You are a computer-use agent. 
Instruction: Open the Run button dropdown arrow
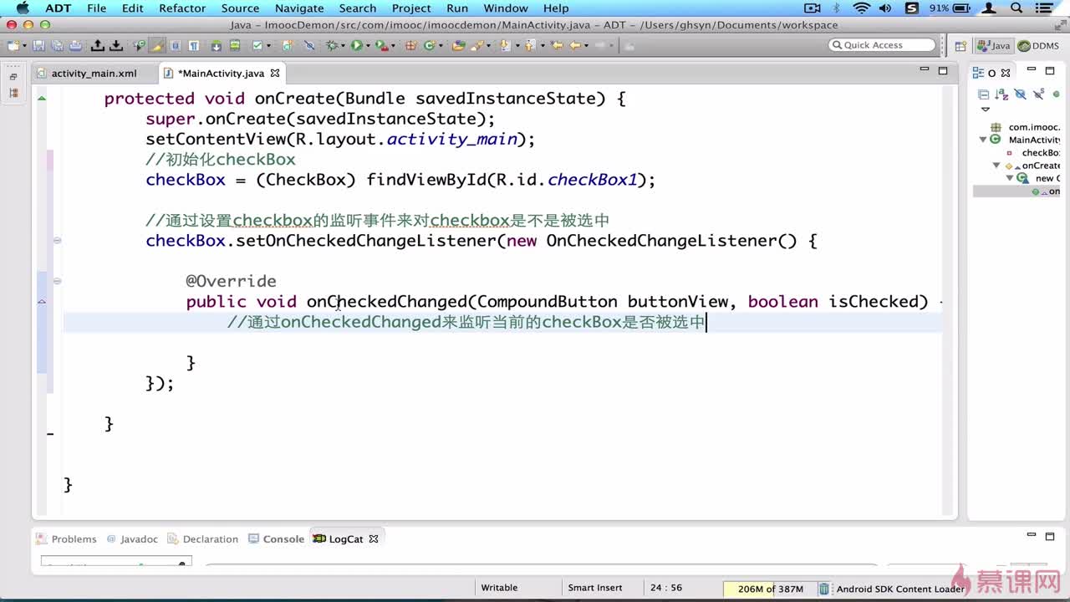click(x=369, y=45)
